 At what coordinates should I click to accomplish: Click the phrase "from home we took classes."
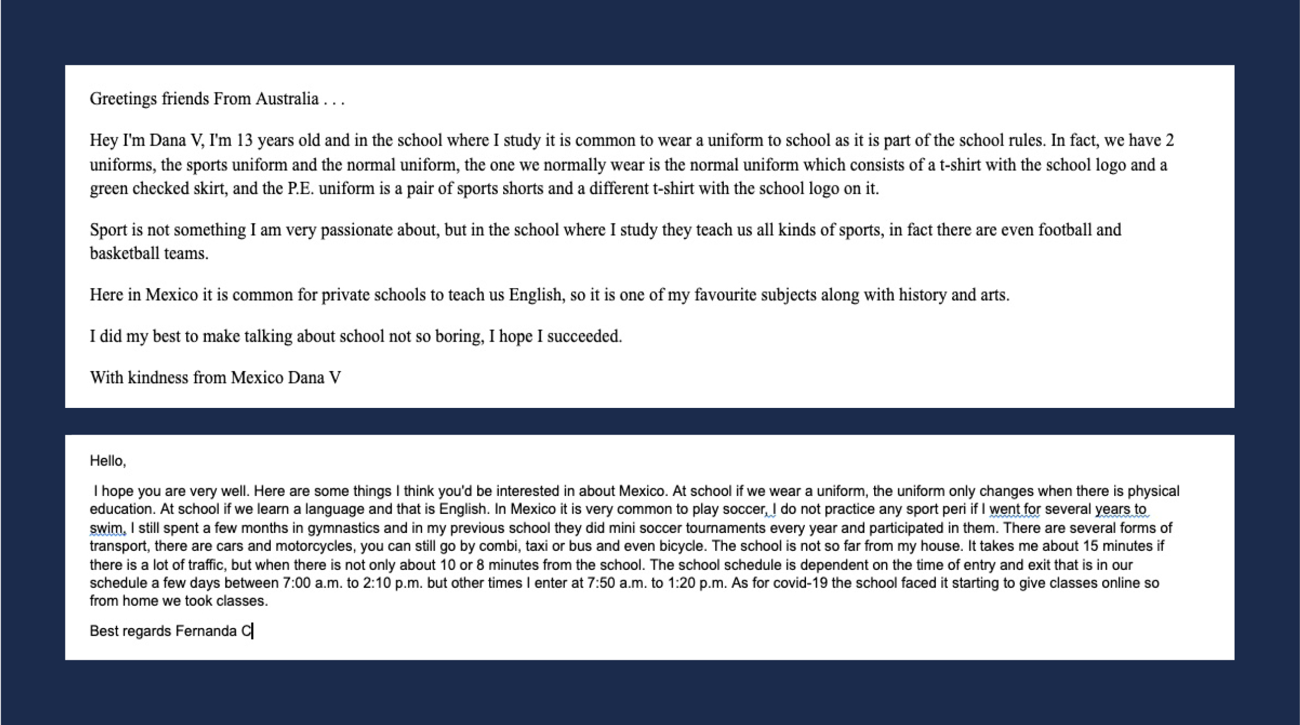point(179,601)
